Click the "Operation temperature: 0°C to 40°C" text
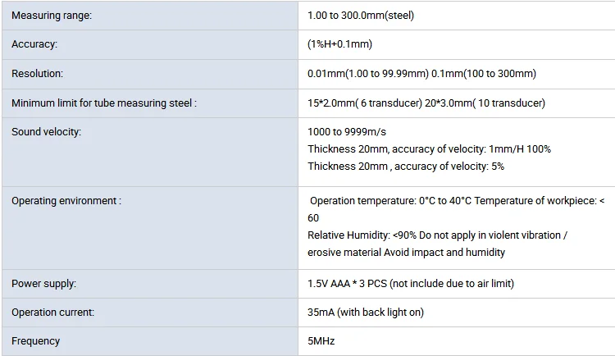 click(390, 201)
